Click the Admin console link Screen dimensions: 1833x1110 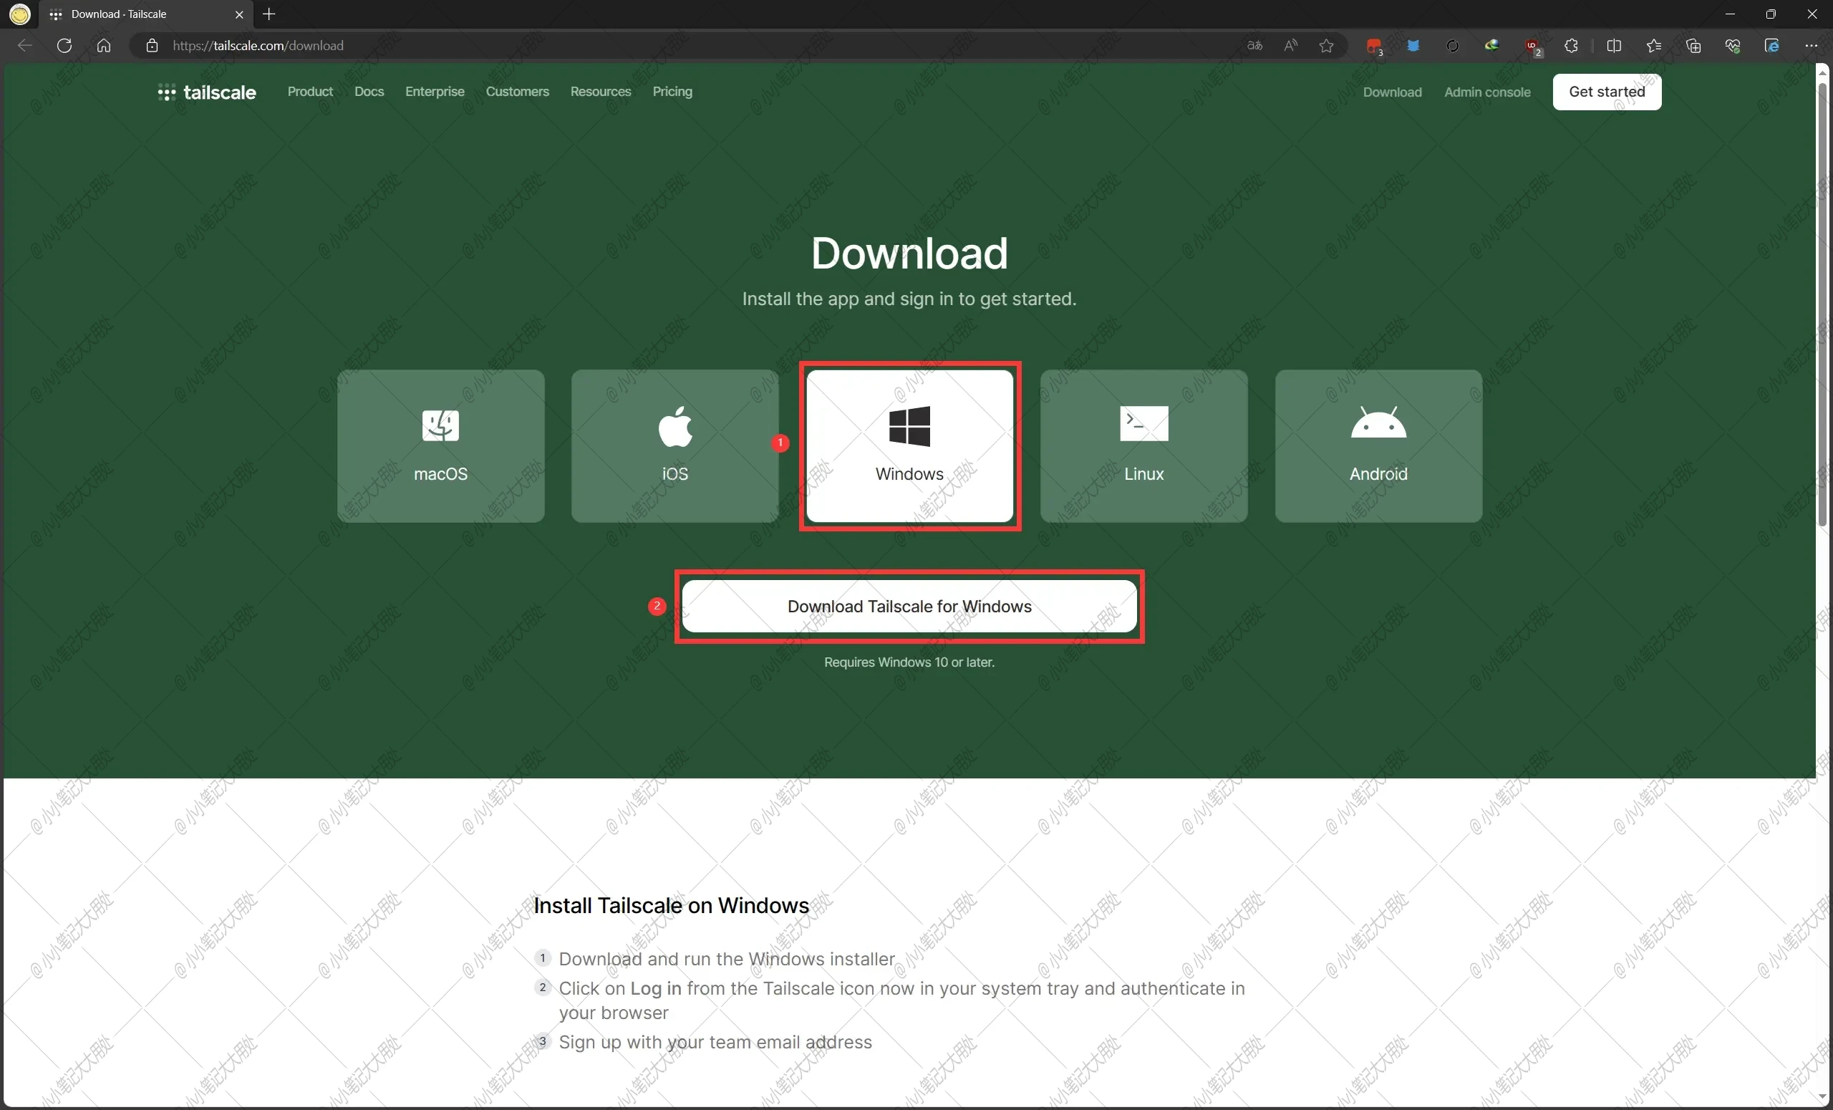coord(1486,92)
